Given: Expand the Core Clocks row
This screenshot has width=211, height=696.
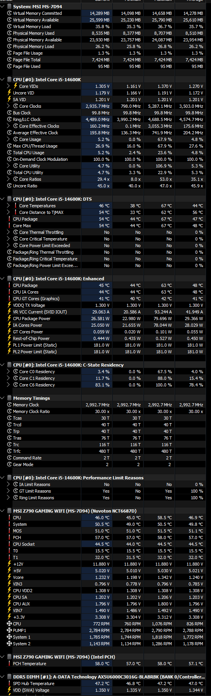Looking at the screenshot, I should (x=9, y=106).
